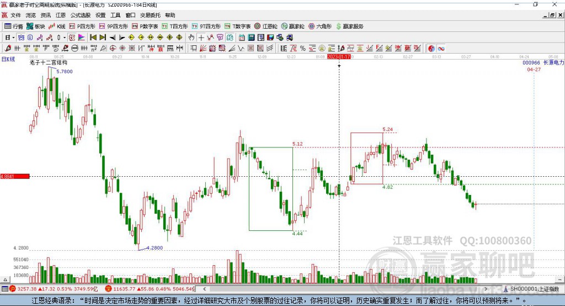Toggle the crosshair cursor tool
Image resolution: width=565 pixels, height=306 pixels.
click(x=201, y=38)
